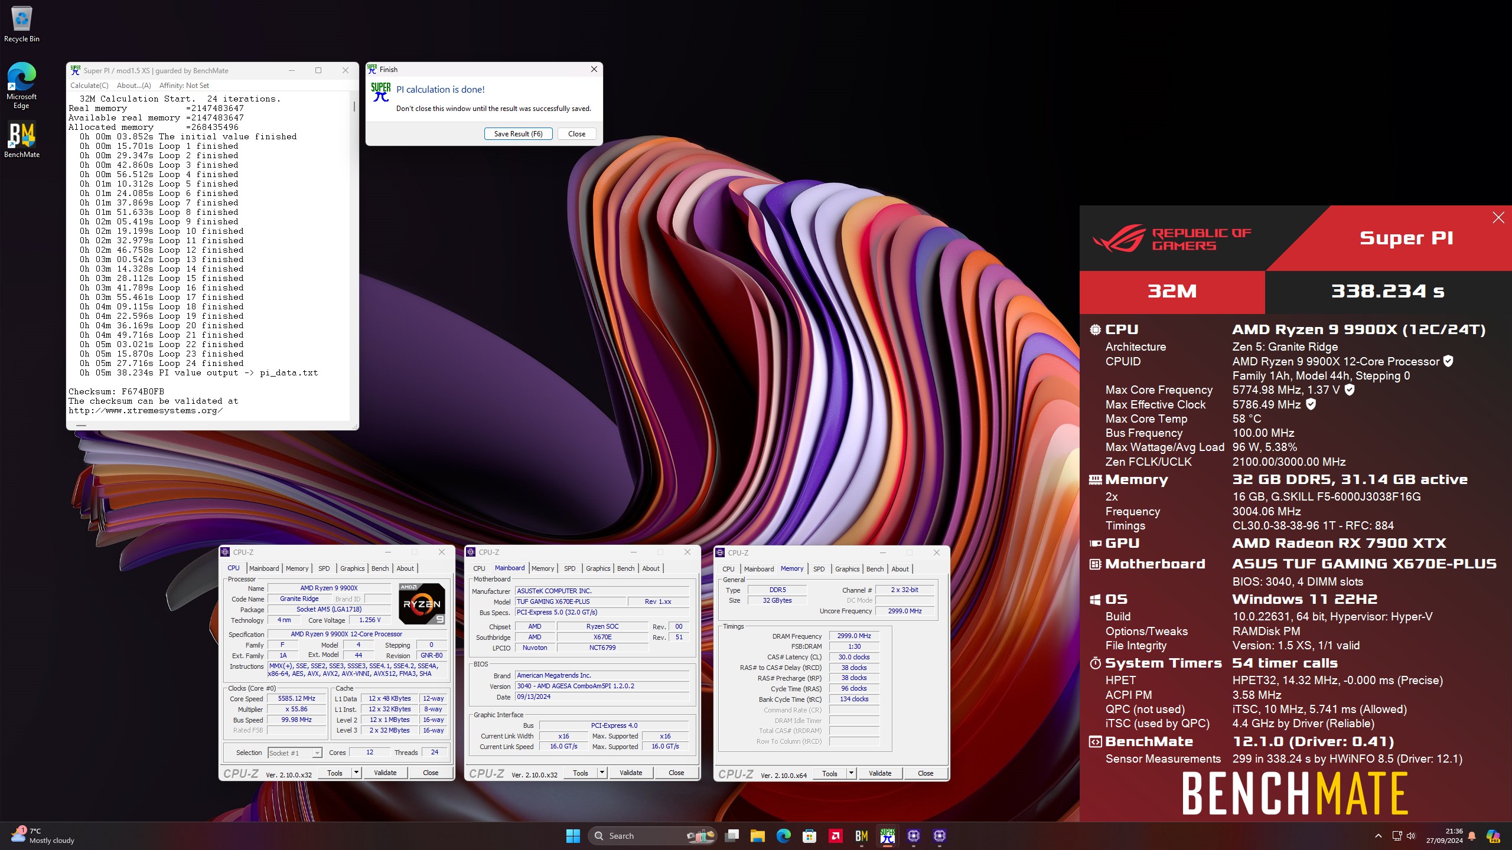Viewport: 1512px width, 850px height.
Task: Open About...(A) menu in Super PI
Action: tap(134, 86)
